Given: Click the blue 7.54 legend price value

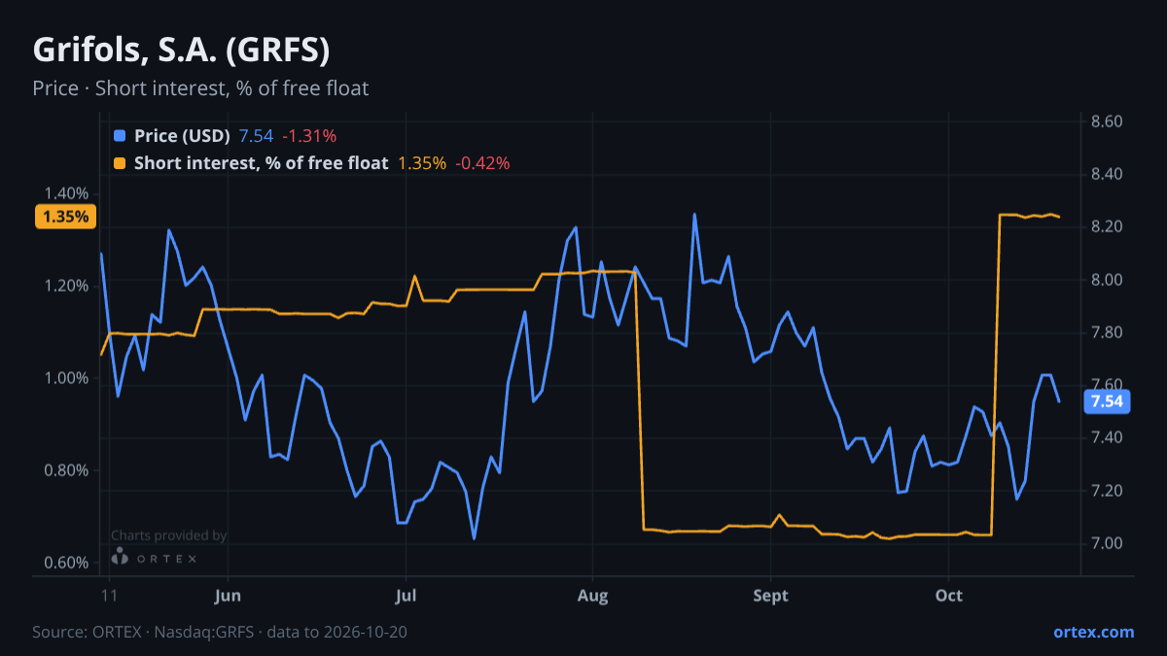Looking at the screenshot, I should coord(256,136).
